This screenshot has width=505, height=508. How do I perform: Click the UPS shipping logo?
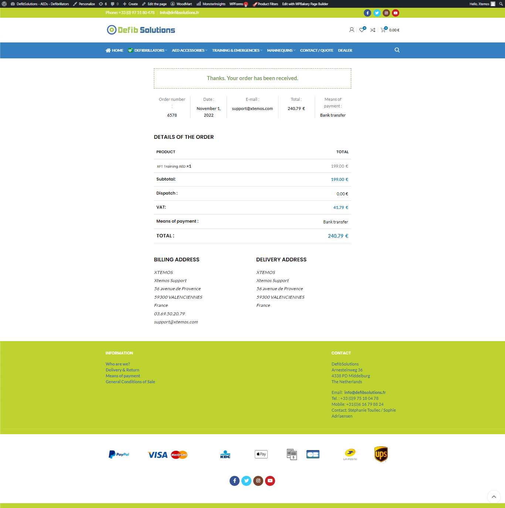tap(381, 454)
